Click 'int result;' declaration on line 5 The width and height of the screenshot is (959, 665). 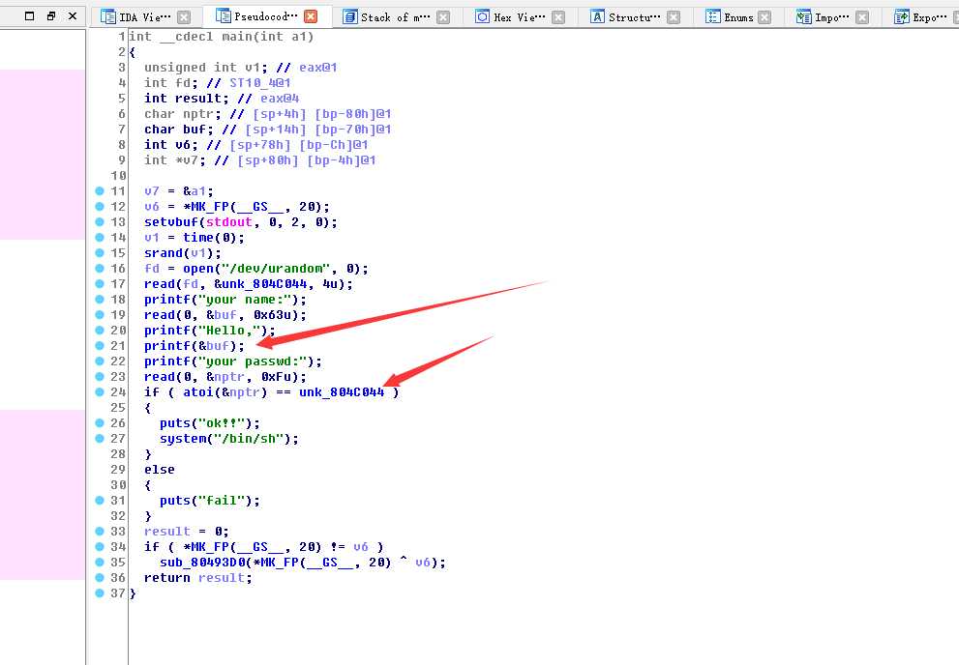pos(187,99)
